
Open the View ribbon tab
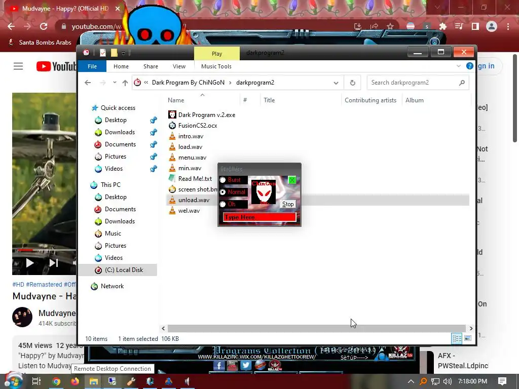coord(179,66)
